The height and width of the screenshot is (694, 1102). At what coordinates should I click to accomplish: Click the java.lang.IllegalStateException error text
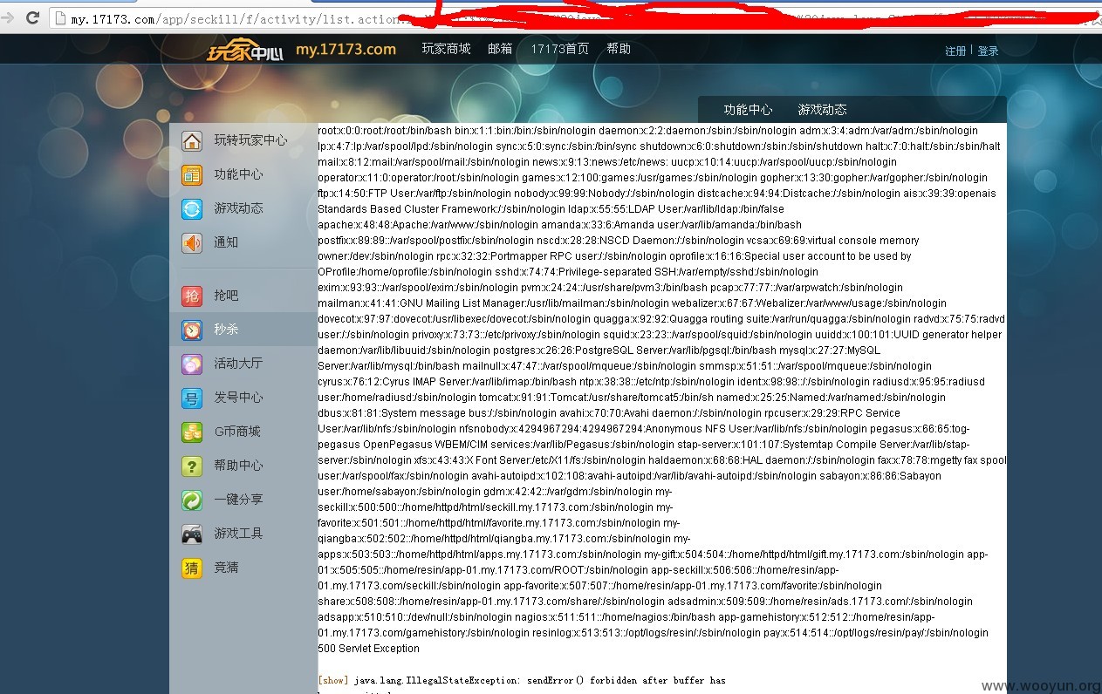539,680
